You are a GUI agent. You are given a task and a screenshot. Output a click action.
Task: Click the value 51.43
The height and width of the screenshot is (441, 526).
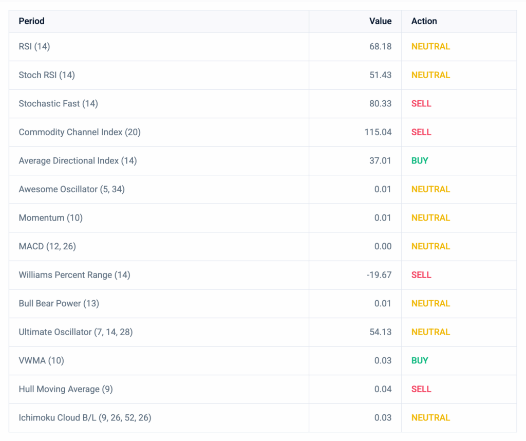[x=381, y=75]
